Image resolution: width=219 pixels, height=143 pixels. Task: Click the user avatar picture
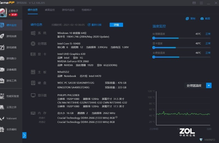[3, 13]
